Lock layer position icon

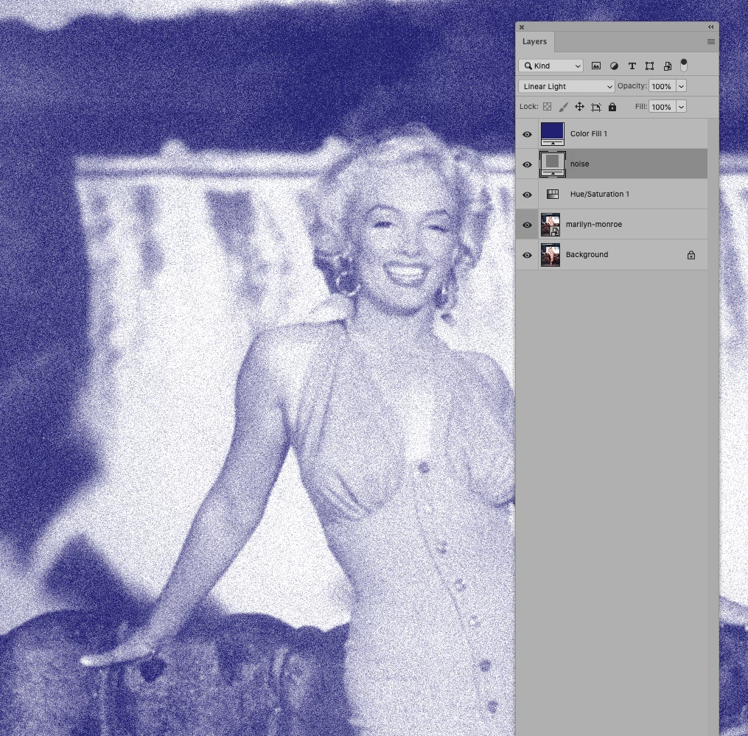579,107
